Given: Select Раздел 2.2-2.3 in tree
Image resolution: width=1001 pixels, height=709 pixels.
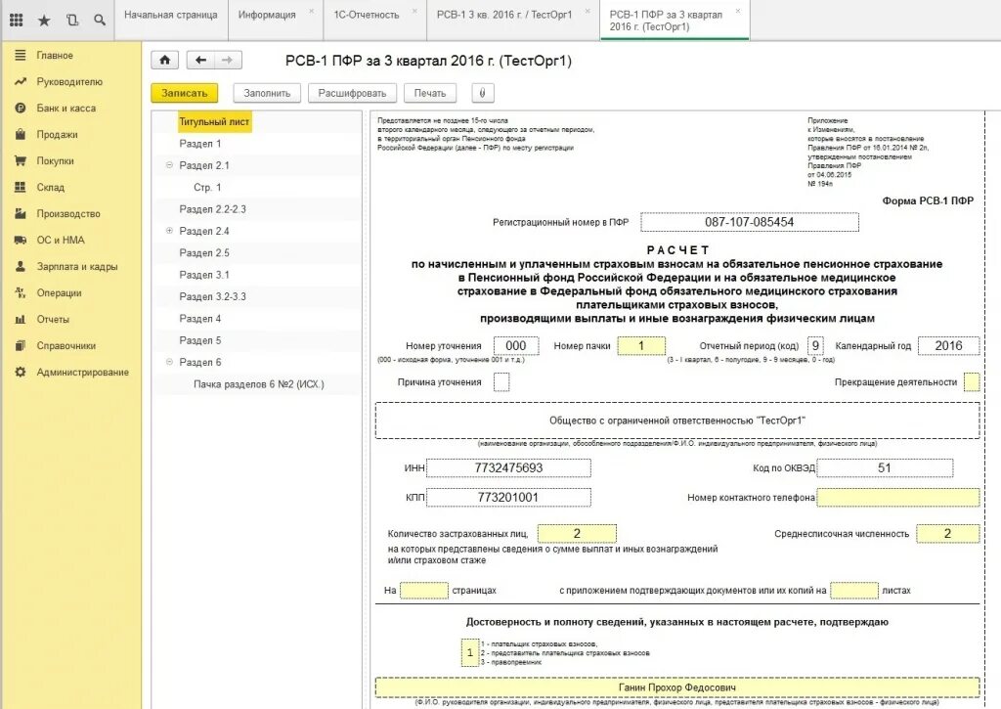Looking at the screenshot, I should tap(212, 209).
